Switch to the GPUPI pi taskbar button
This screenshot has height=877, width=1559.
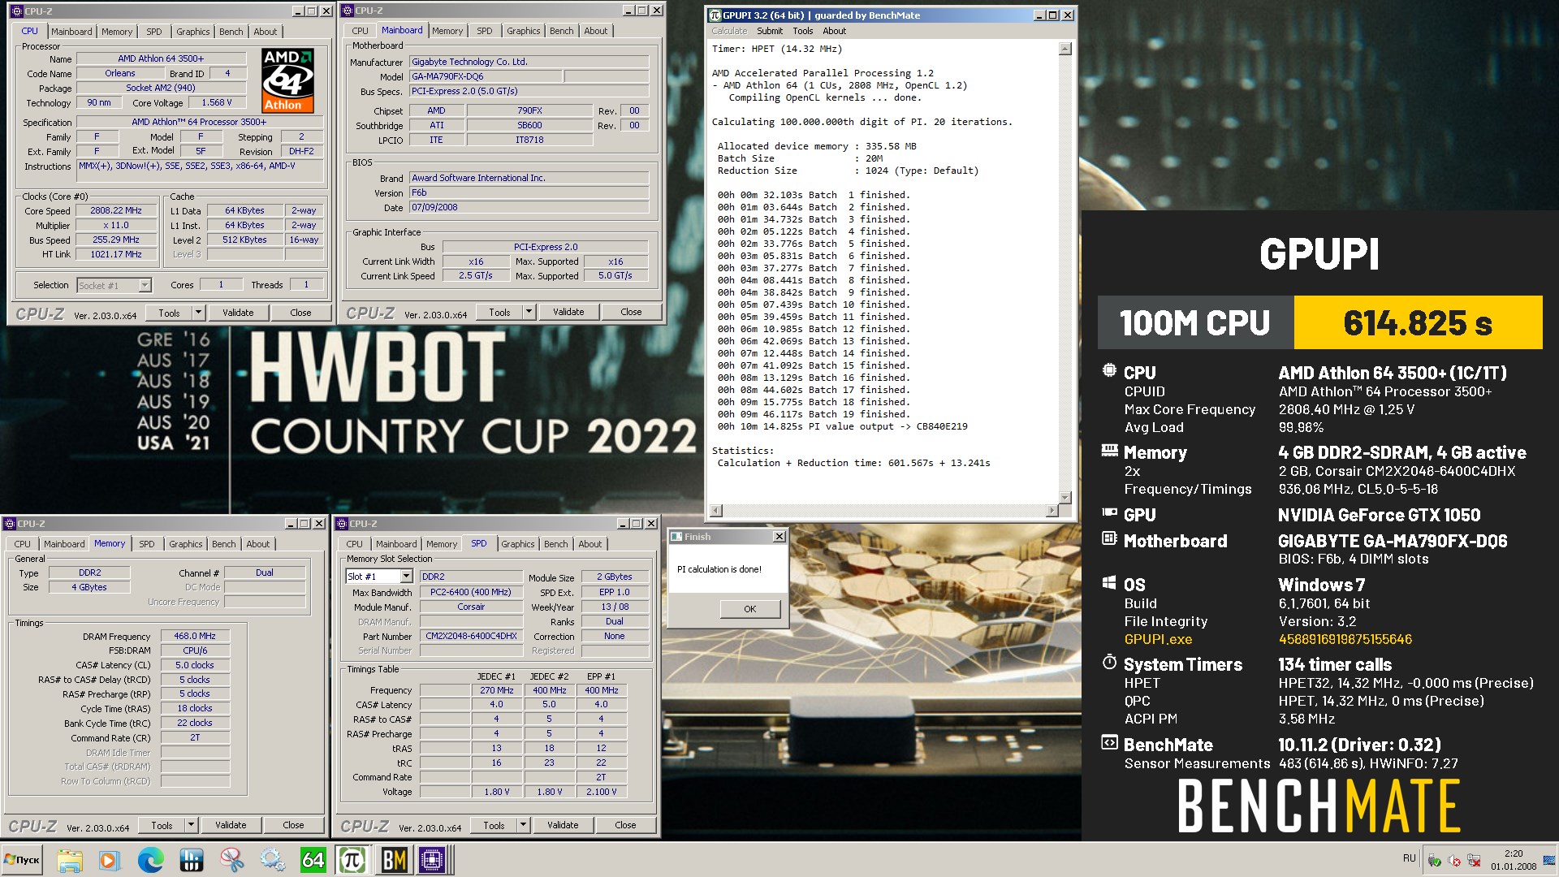point(352,860)
